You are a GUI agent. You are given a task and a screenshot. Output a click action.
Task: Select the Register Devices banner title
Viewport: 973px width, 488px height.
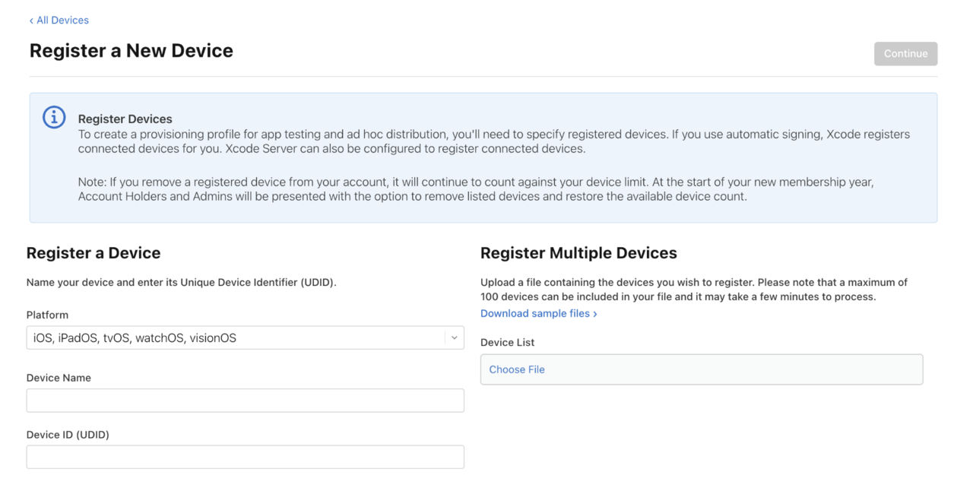(125, 119)
